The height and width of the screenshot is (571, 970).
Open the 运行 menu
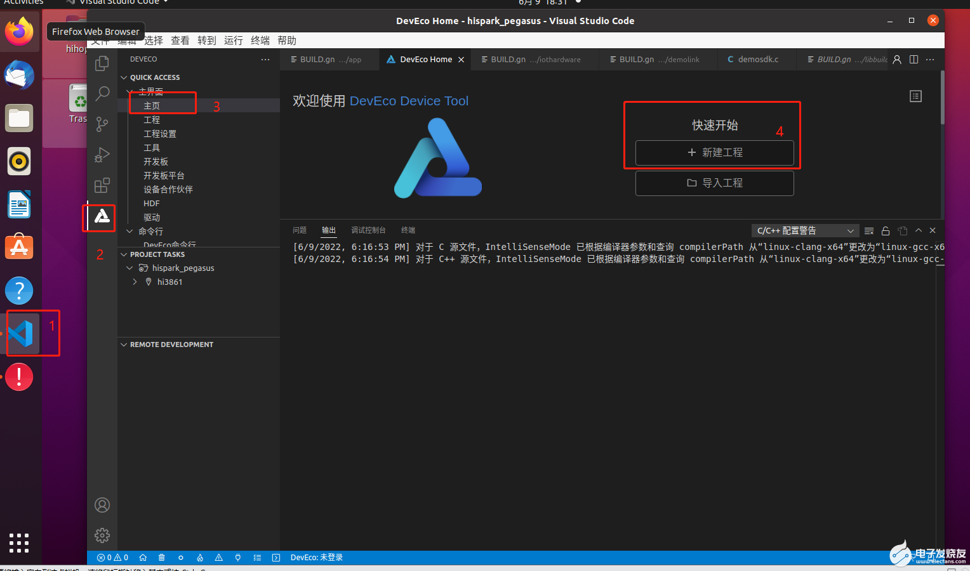[234, 41]
